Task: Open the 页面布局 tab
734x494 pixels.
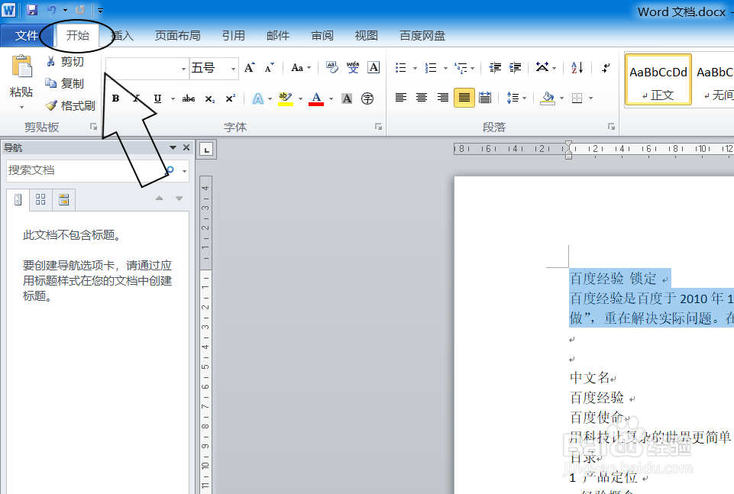Action: pos(177,36)
